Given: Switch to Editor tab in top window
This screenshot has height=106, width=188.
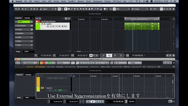Looking at the screenshot, I should 27,52.
